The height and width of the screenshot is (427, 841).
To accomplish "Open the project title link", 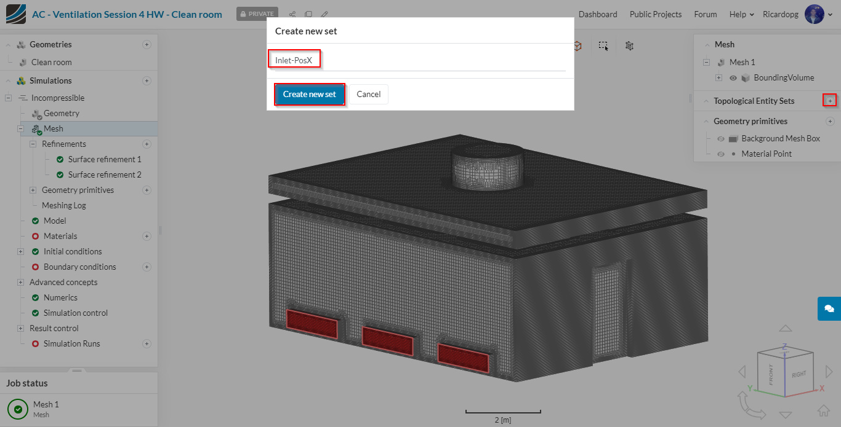I will pos(127,14).
